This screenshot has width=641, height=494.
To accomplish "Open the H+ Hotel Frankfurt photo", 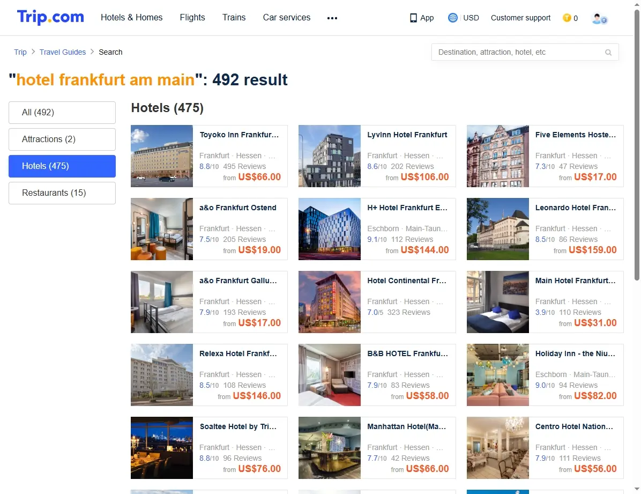I will pyautogui.click(x=330, y=229).
